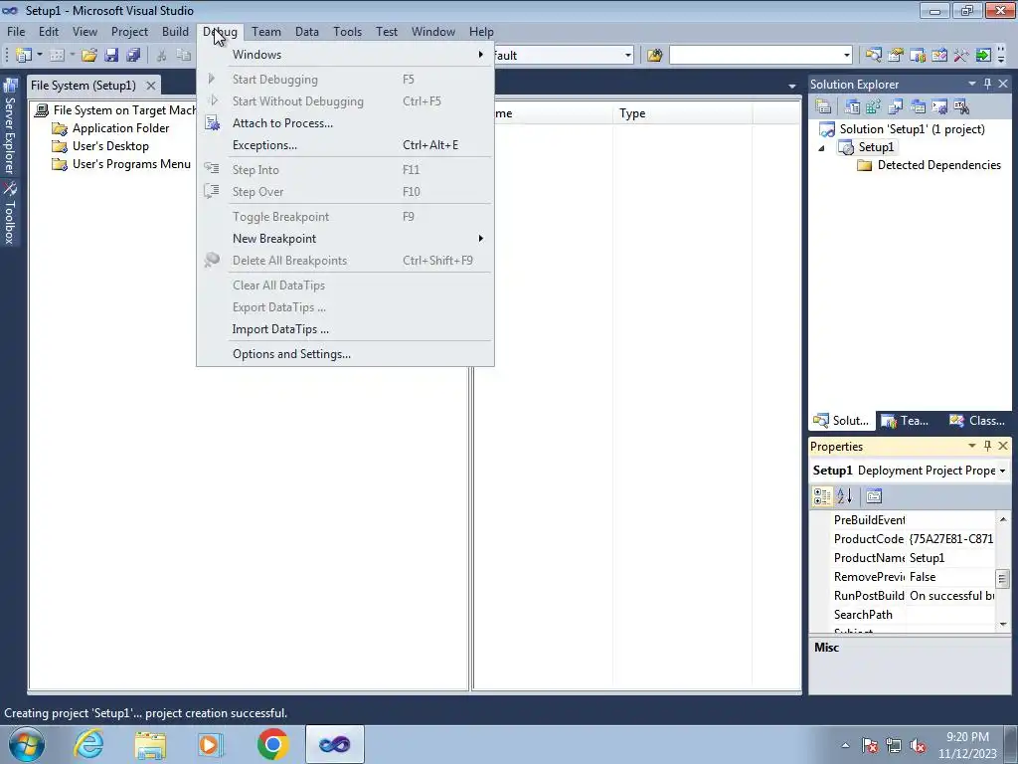Click the Properties grid scrollbar down arrow
The image size is (1018, 764).
tap(1003, 625)
